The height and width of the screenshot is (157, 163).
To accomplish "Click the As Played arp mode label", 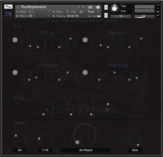I will tap(86, 150).
